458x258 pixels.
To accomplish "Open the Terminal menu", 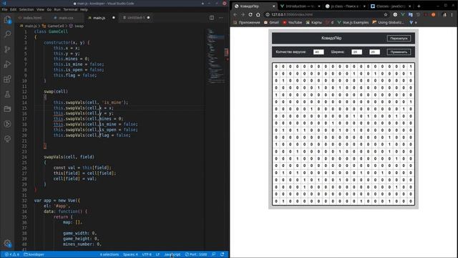I will click(x=70, y=9).
